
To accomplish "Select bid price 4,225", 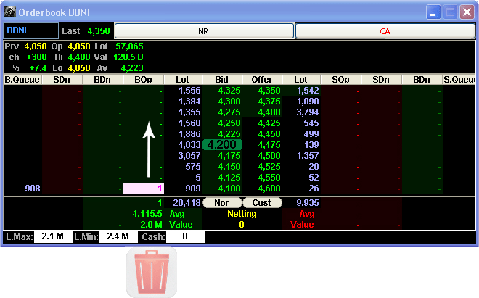I will pos(229,134).
